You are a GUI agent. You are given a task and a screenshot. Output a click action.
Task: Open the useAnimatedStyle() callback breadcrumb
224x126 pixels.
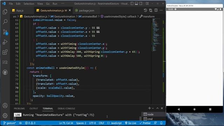[118, 16]
